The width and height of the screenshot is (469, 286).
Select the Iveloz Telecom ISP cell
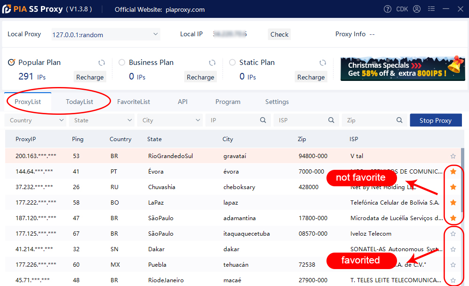(x=371, y=234)
